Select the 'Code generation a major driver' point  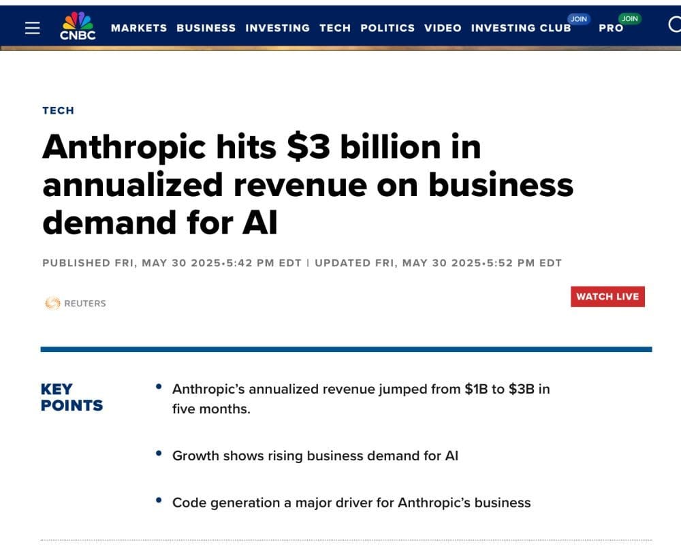click(351, 503)
